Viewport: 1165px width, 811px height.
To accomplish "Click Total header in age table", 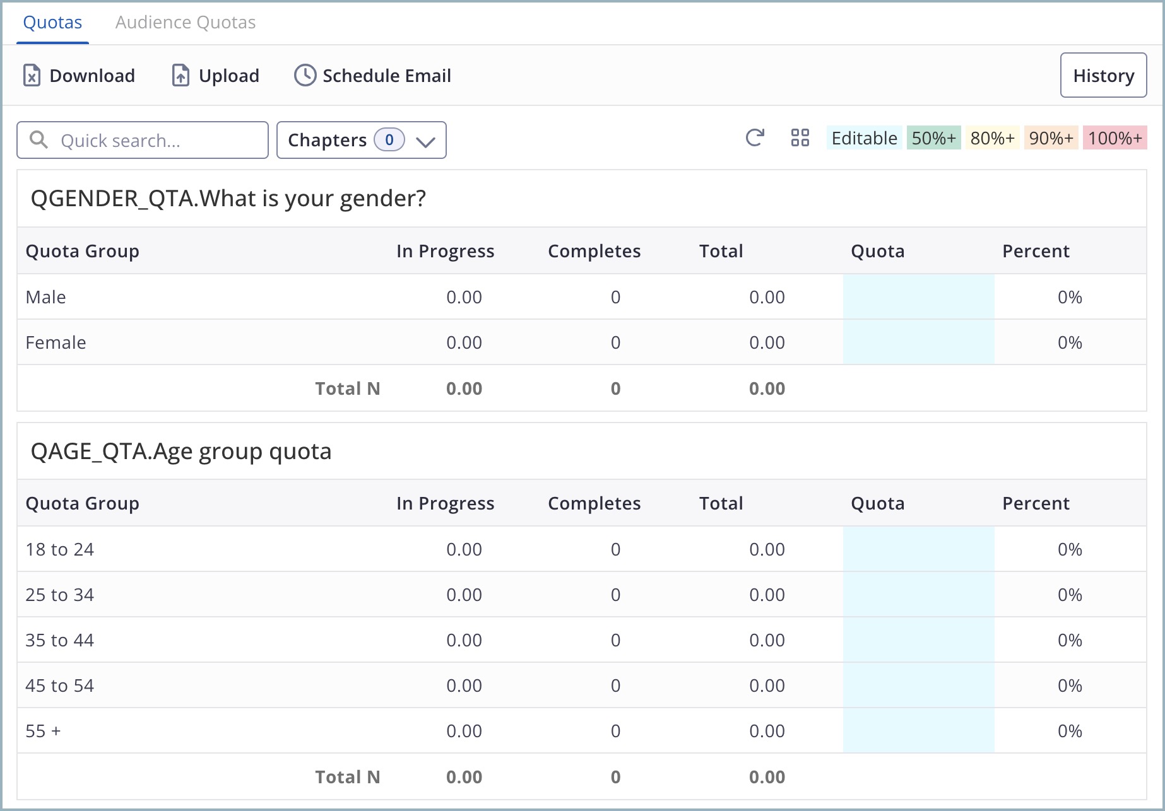I will tap(721, 503).
